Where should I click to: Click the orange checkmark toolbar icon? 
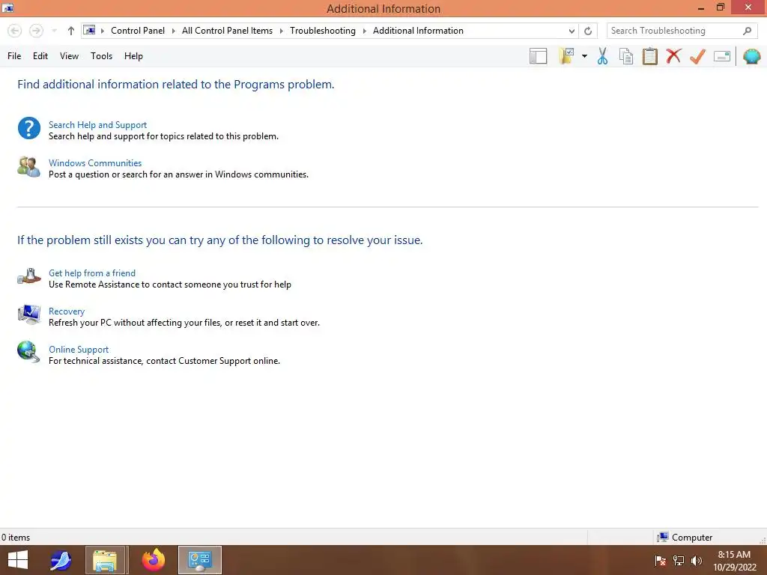697,56
